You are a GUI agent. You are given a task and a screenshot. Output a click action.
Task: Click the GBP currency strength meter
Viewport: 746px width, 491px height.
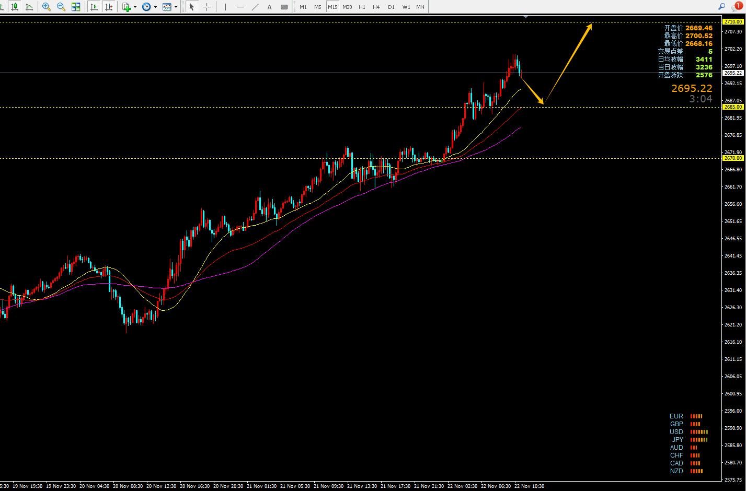click(x=695, y=424)
